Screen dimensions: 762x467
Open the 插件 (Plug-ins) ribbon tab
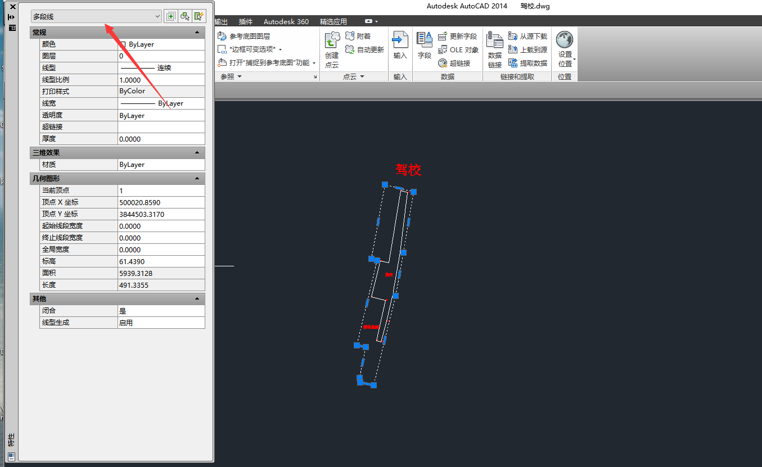click(x=245, y=22)
